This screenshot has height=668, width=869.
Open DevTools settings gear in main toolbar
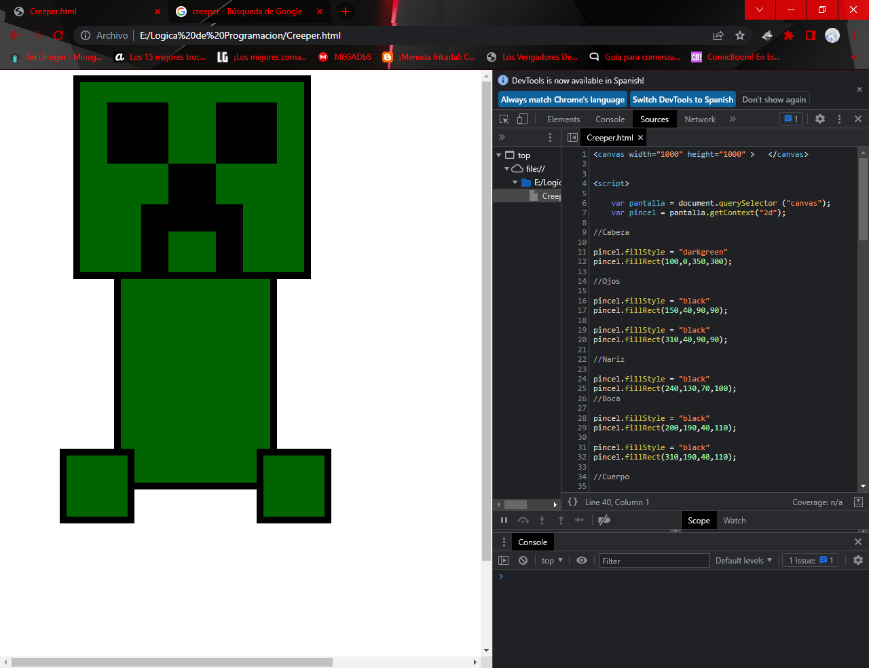820,119
